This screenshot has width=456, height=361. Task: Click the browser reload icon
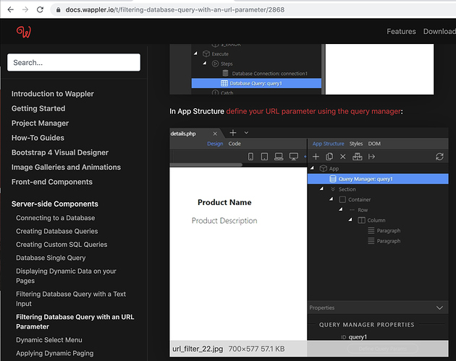tap(41, 9)
